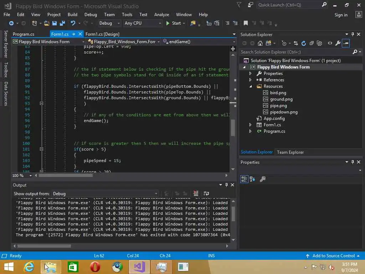
Task: Open the Flappy Bird Windows Form project scope dropdown
Action: click(48, 42)
